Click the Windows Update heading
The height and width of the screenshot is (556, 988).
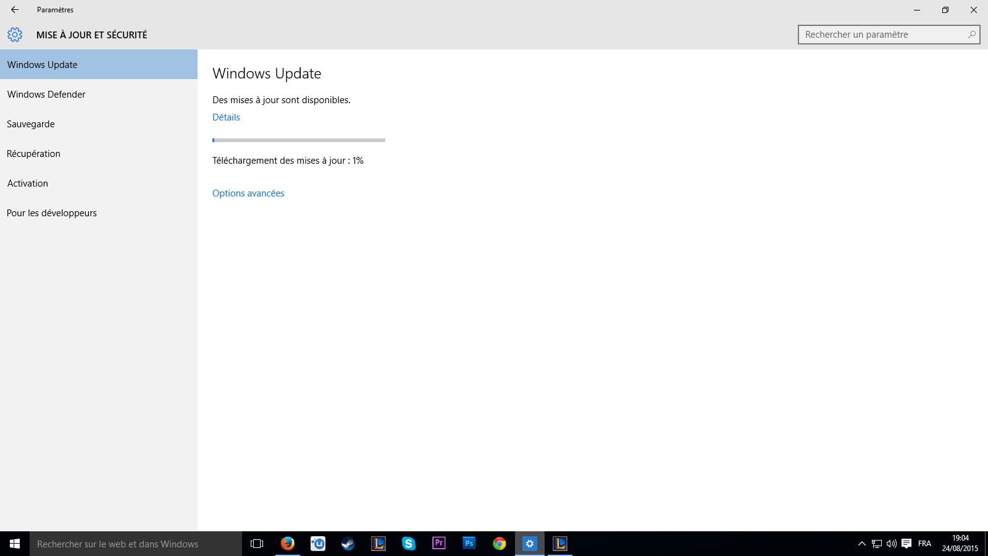[267, 74]
